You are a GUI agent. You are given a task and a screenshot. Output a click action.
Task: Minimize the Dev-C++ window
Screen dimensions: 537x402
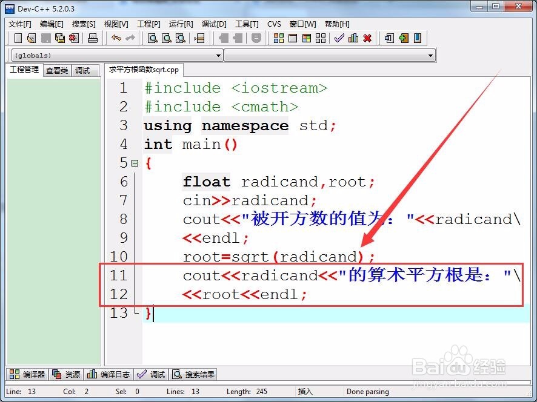[480, 7]
